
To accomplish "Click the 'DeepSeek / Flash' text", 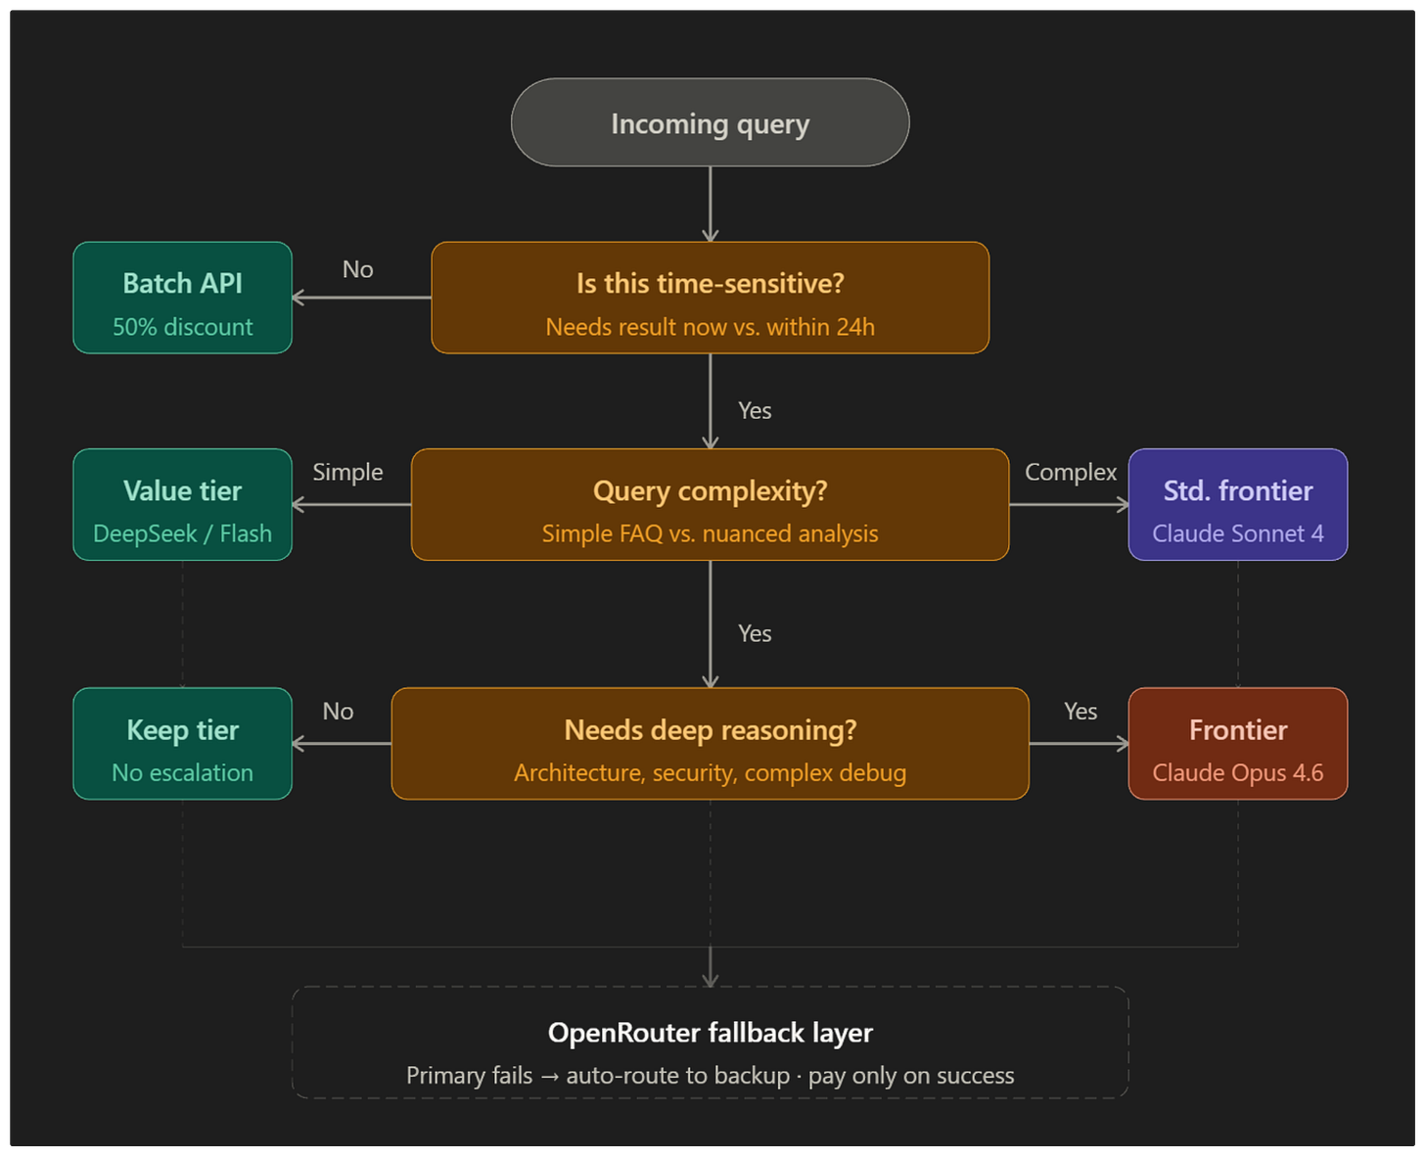I will (182, 533).
